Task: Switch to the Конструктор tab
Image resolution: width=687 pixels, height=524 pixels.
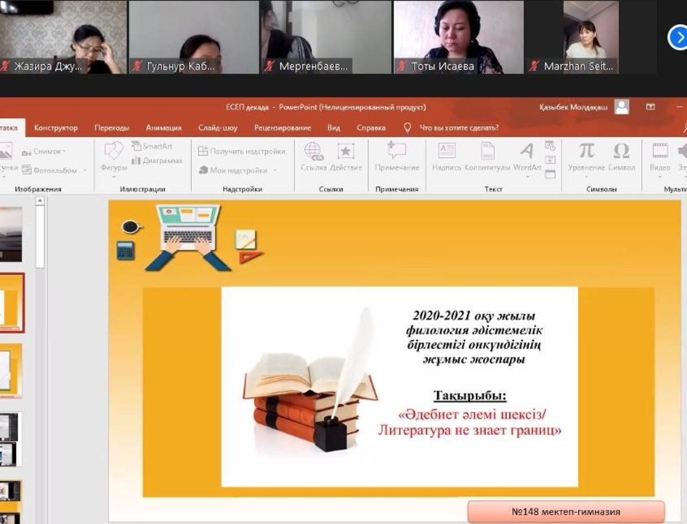Action: [x=56, y=128]
